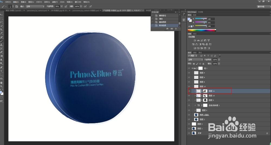Select 图层 2 副本 layer
The image size is (271, 145).
[229, 115]
